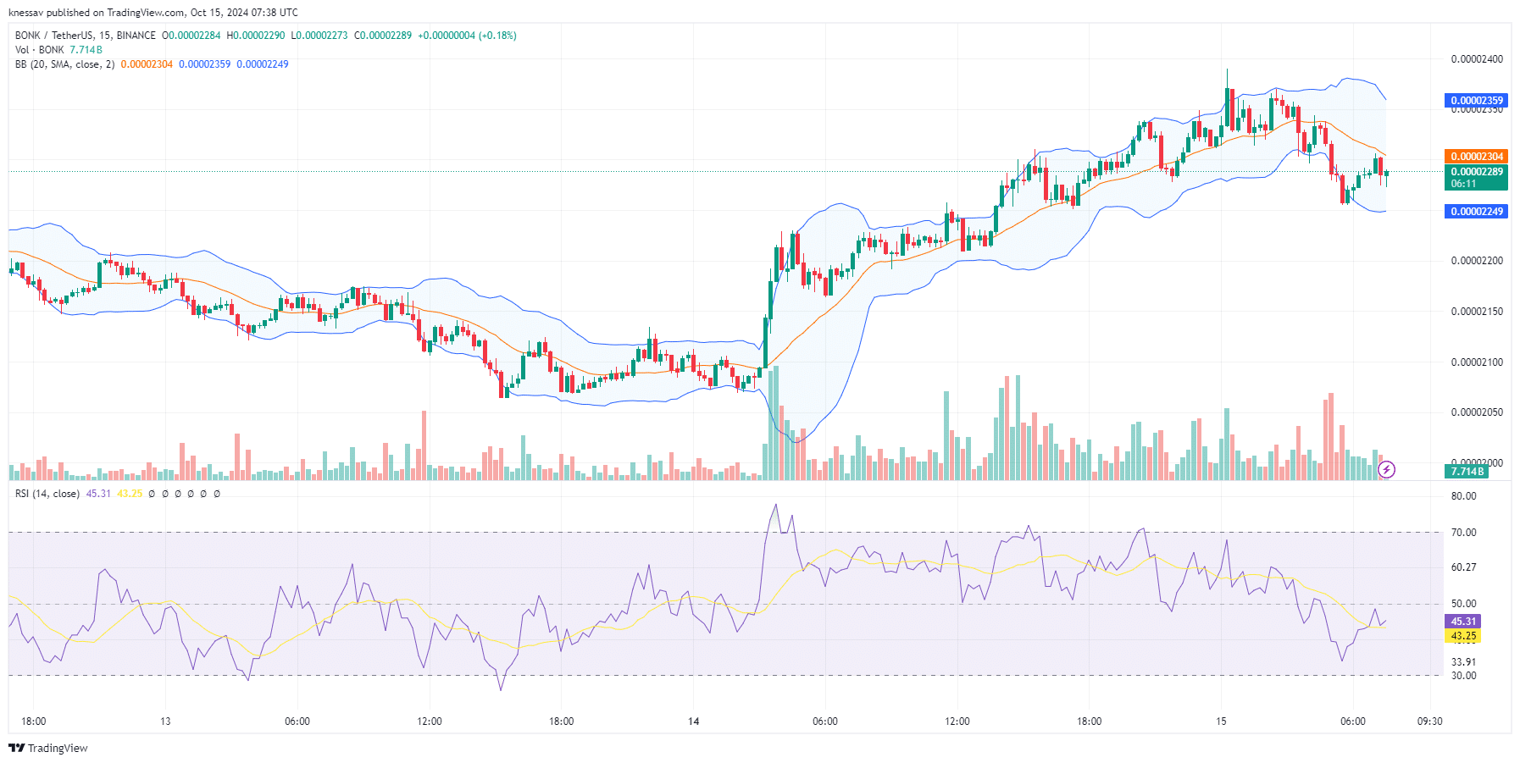Click the purple lightning bolt icon near the volume label
This screenshot has width=1520, height=763.
click(x=1387, y=469)
